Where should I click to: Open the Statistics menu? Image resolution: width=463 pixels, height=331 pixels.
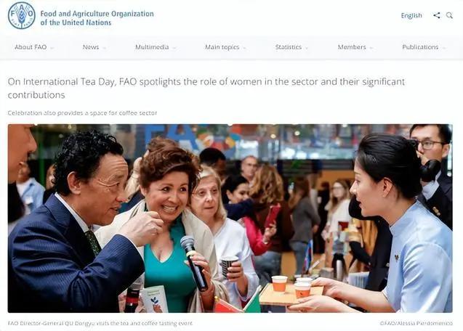[288, 47]
